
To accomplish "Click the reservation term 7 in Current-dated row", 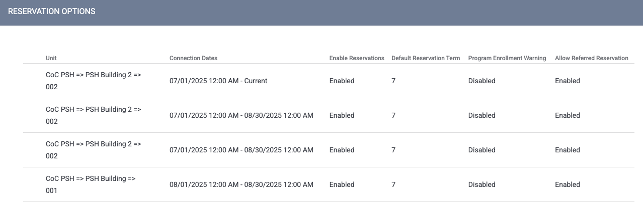I will coord(393,81).
